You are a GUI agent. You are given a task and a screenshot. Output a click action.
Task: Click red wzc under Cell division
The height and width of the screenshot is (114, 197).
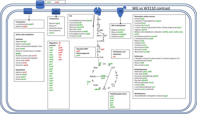coord(114,57)
